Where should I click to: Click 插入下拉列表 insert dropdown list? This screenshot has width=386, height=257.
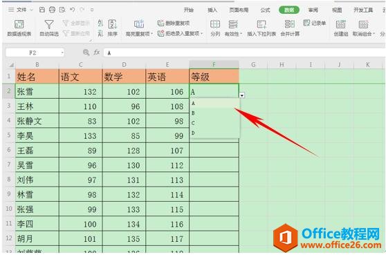[x=261, y=28]
